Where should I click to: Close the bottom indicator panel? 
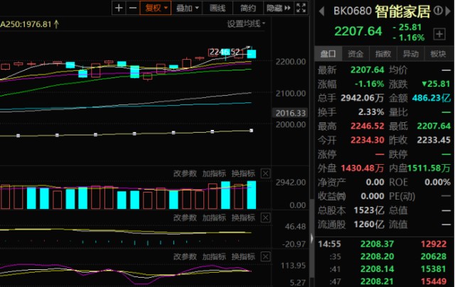tap(266, 255)
